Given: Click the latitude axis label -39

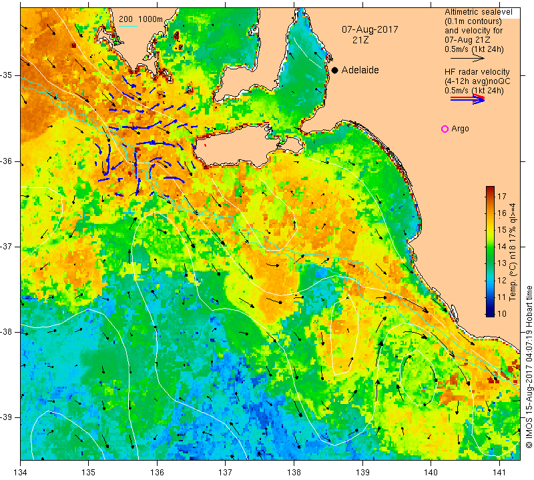Looking at the screenshot, I should click(7, 417).
